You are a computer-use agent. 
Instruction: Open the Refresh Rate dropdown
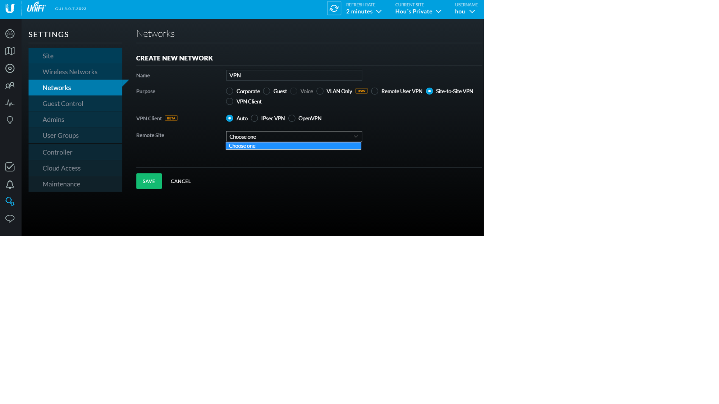[363, 11]
